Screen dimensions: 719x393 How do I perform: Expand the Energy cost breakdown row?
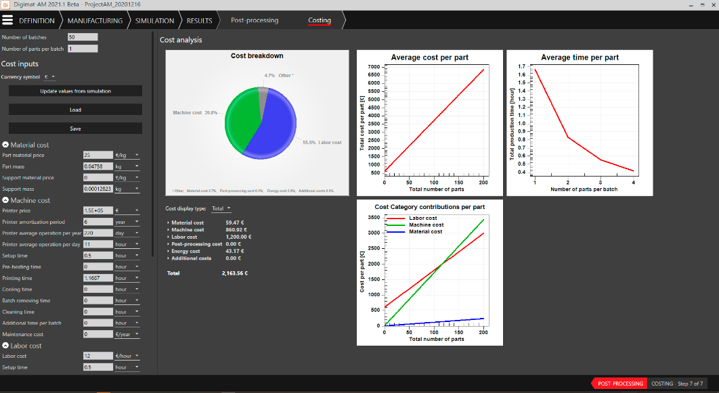(x=169, y=251)
